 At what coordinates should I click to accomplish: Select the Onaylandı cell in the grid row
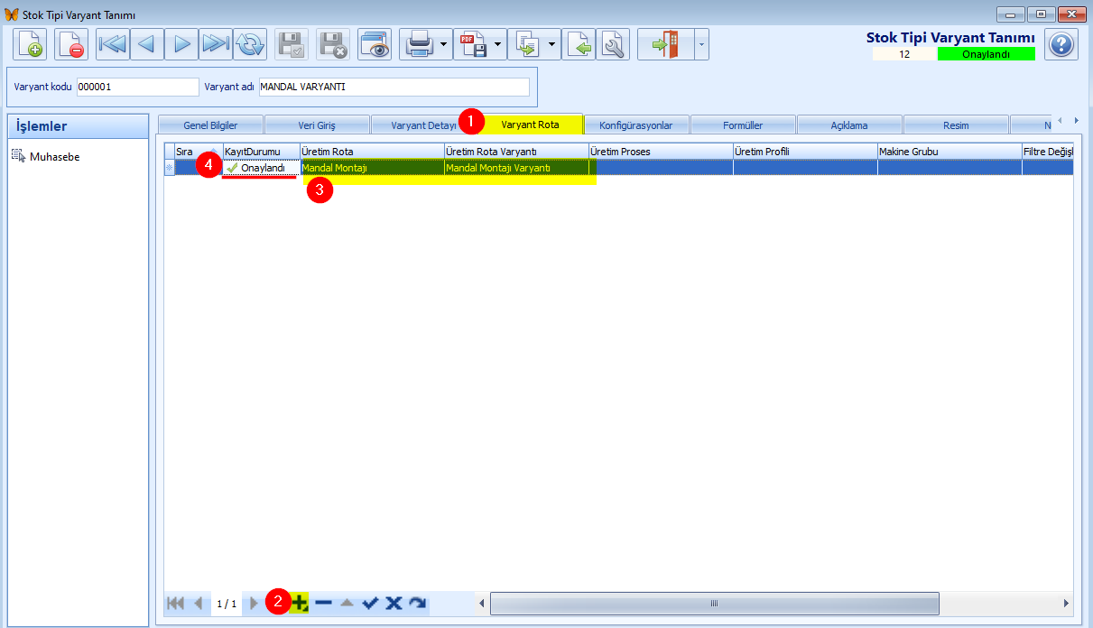261,167
